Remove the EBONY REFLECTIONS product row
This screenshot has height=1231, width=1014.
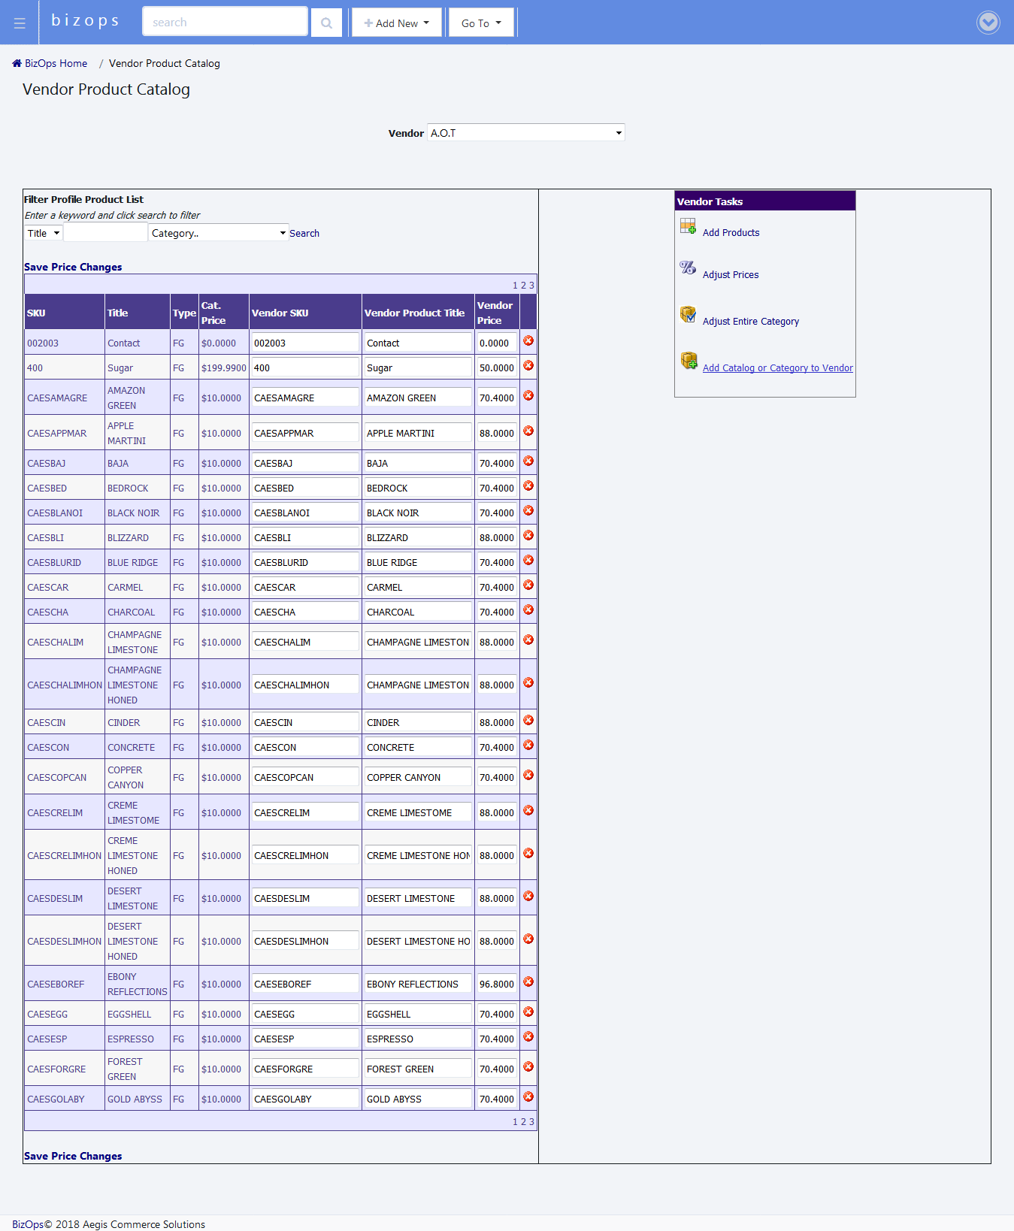[528, 982]
